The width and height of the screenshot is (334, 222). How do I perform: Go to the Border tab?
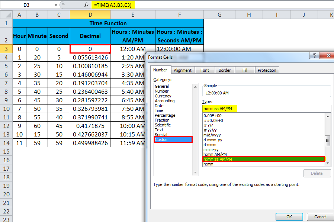pyautogui.click(x=225, y=70)
